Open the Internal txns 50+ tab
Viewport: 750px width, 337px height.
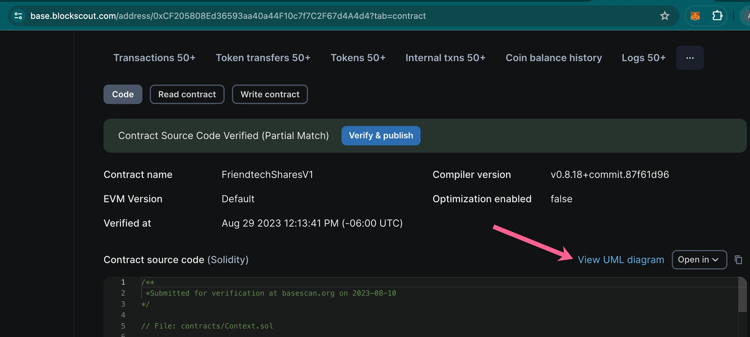point(445,58)
